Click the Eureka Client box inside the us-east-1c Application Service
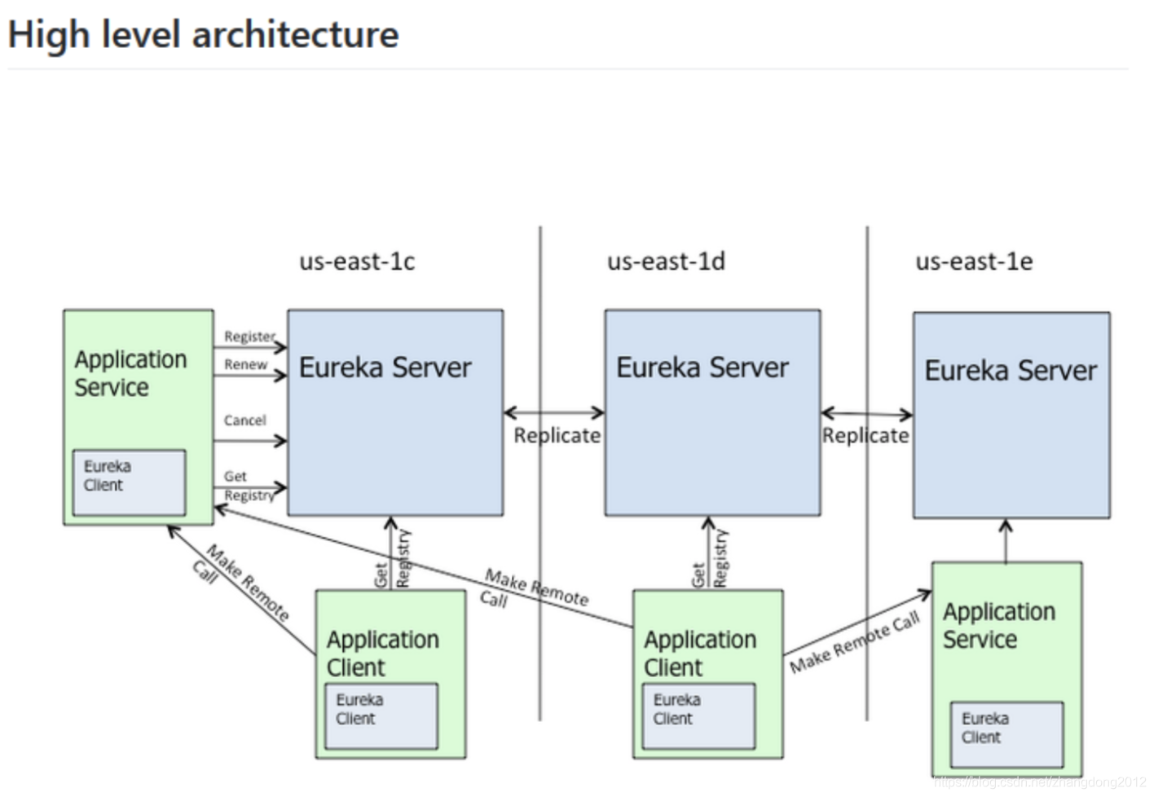Image resolution: width=1154 pixels, height=797 pixels. [x=129, y=482]
